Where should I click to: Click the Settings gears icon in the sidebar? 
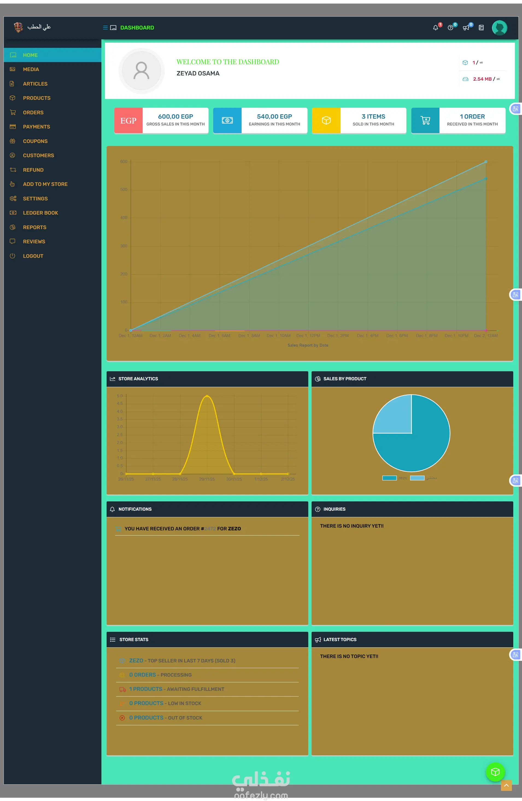click(13, 198)
